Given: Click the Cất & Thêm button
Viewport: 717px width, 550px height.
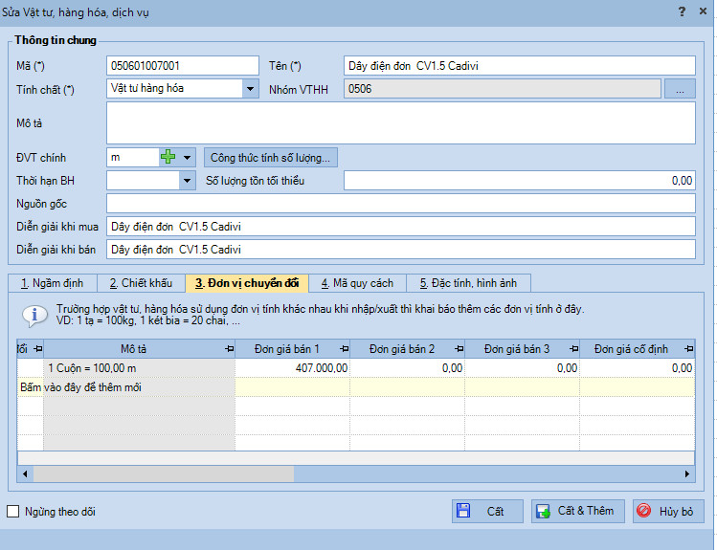Looking at the screenshot, I should pyautogui.click(x=578, y=511).
